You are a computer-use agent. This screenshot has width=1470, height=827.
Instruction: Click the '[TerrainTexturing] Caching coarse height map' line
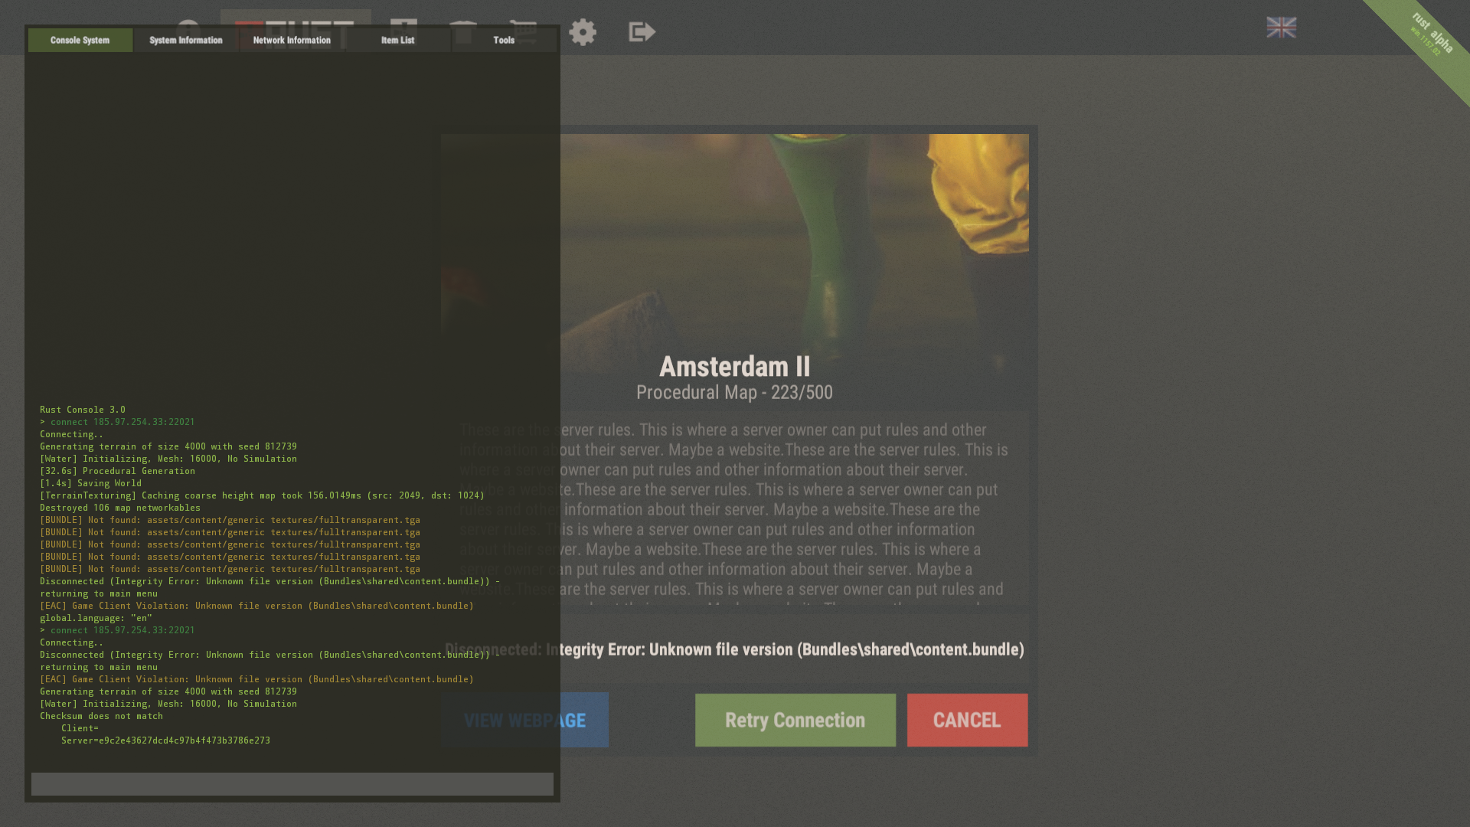pos(262,495)
